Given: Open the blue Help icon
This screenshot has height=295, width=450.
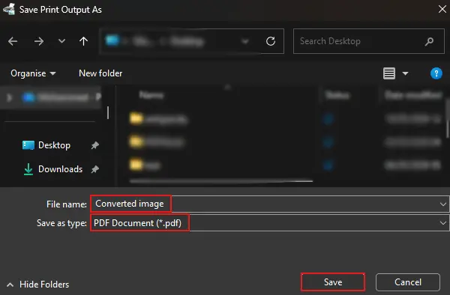Looking at the screenshot, I should [436, 73].
